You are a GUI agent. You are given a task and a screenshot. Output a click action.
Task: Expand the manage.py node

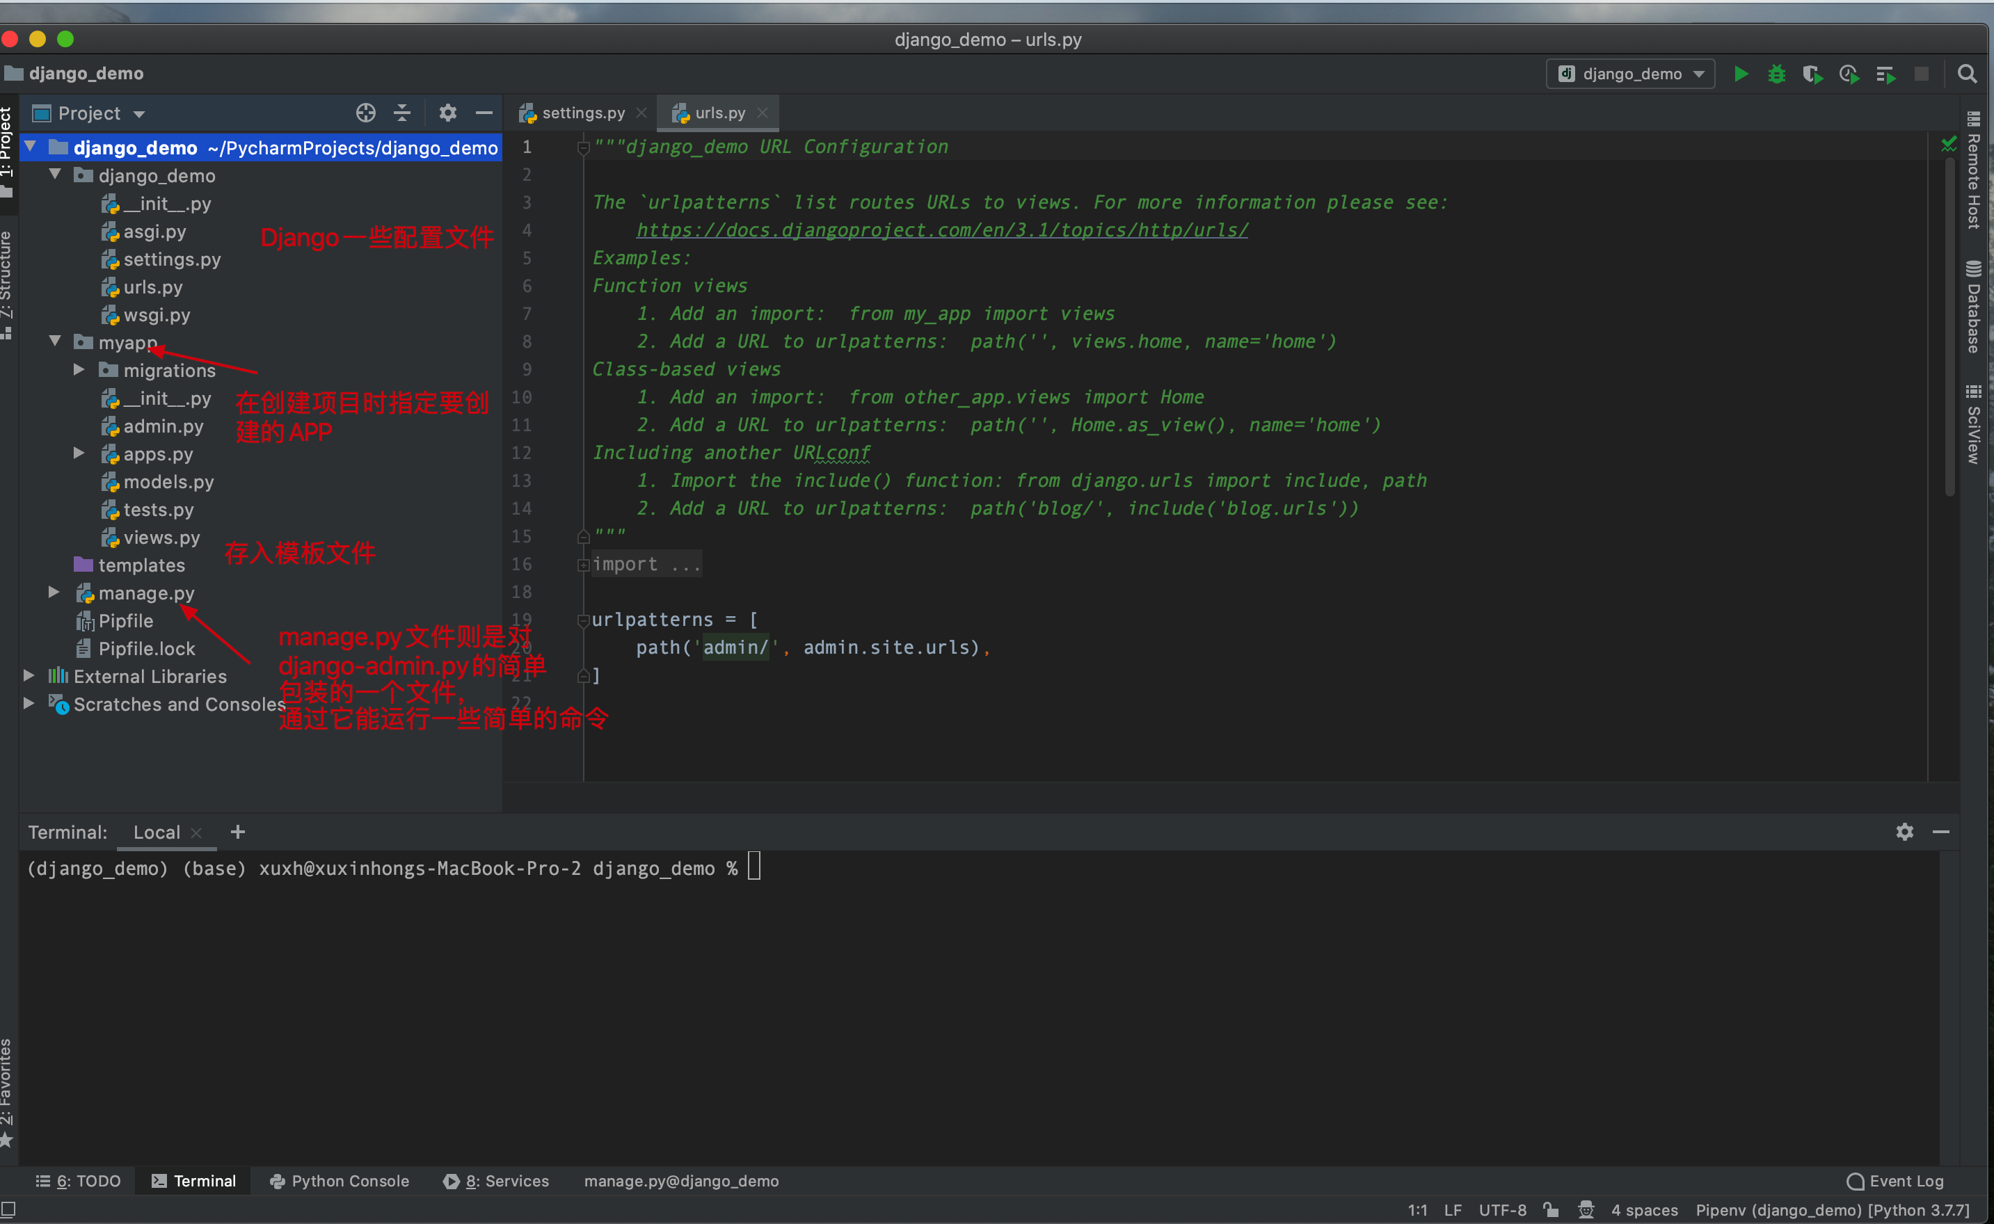tap(54, 593)
